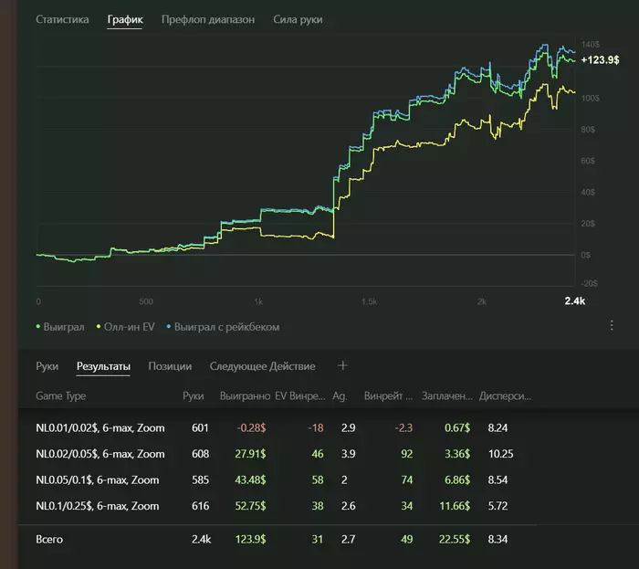Select the График tab
Image resolution: width=639 pixels, height=569 pixels.
pyautogui.click(x=125, y=19)
